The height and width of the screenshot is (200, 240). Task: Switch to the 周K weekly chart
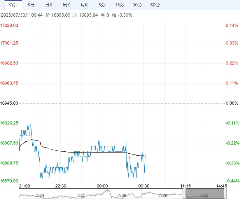[x=66, y=5]
